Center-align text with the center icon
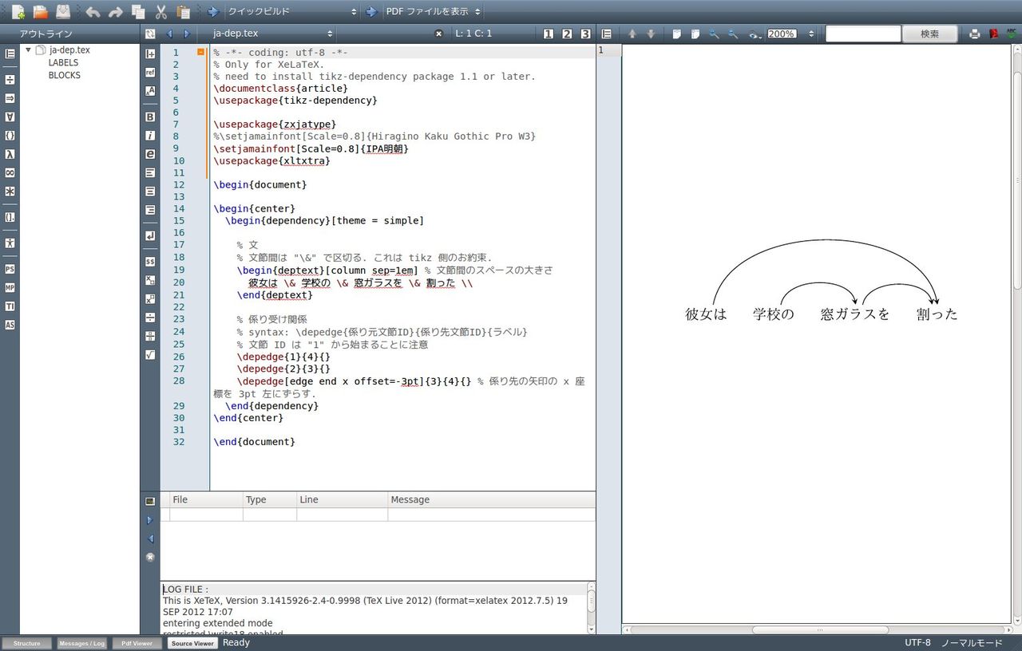 pos(150,191)
